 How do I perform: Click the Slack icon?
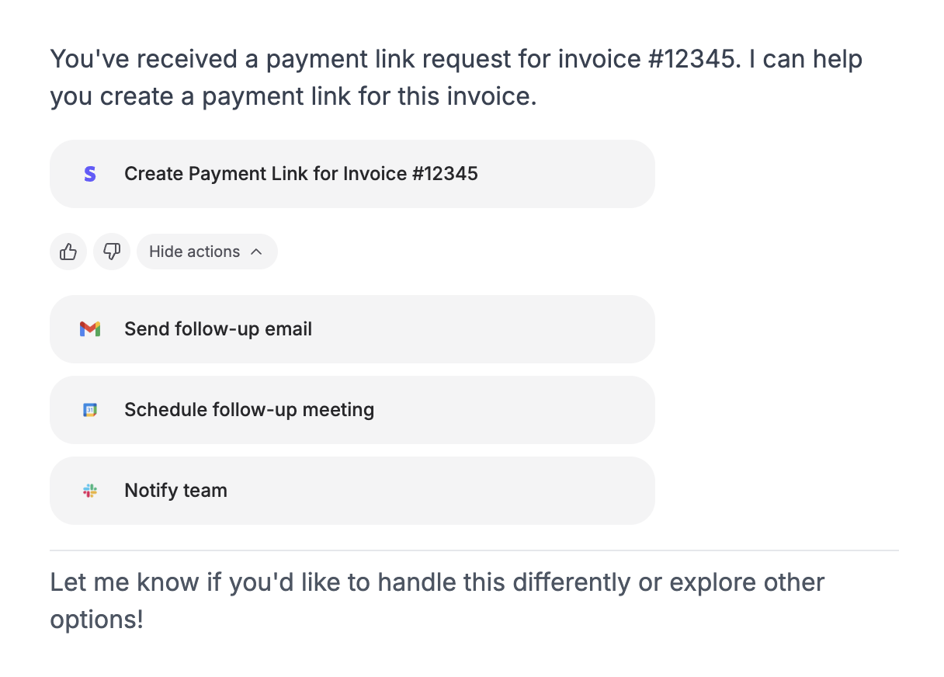[x=90, y=491]
